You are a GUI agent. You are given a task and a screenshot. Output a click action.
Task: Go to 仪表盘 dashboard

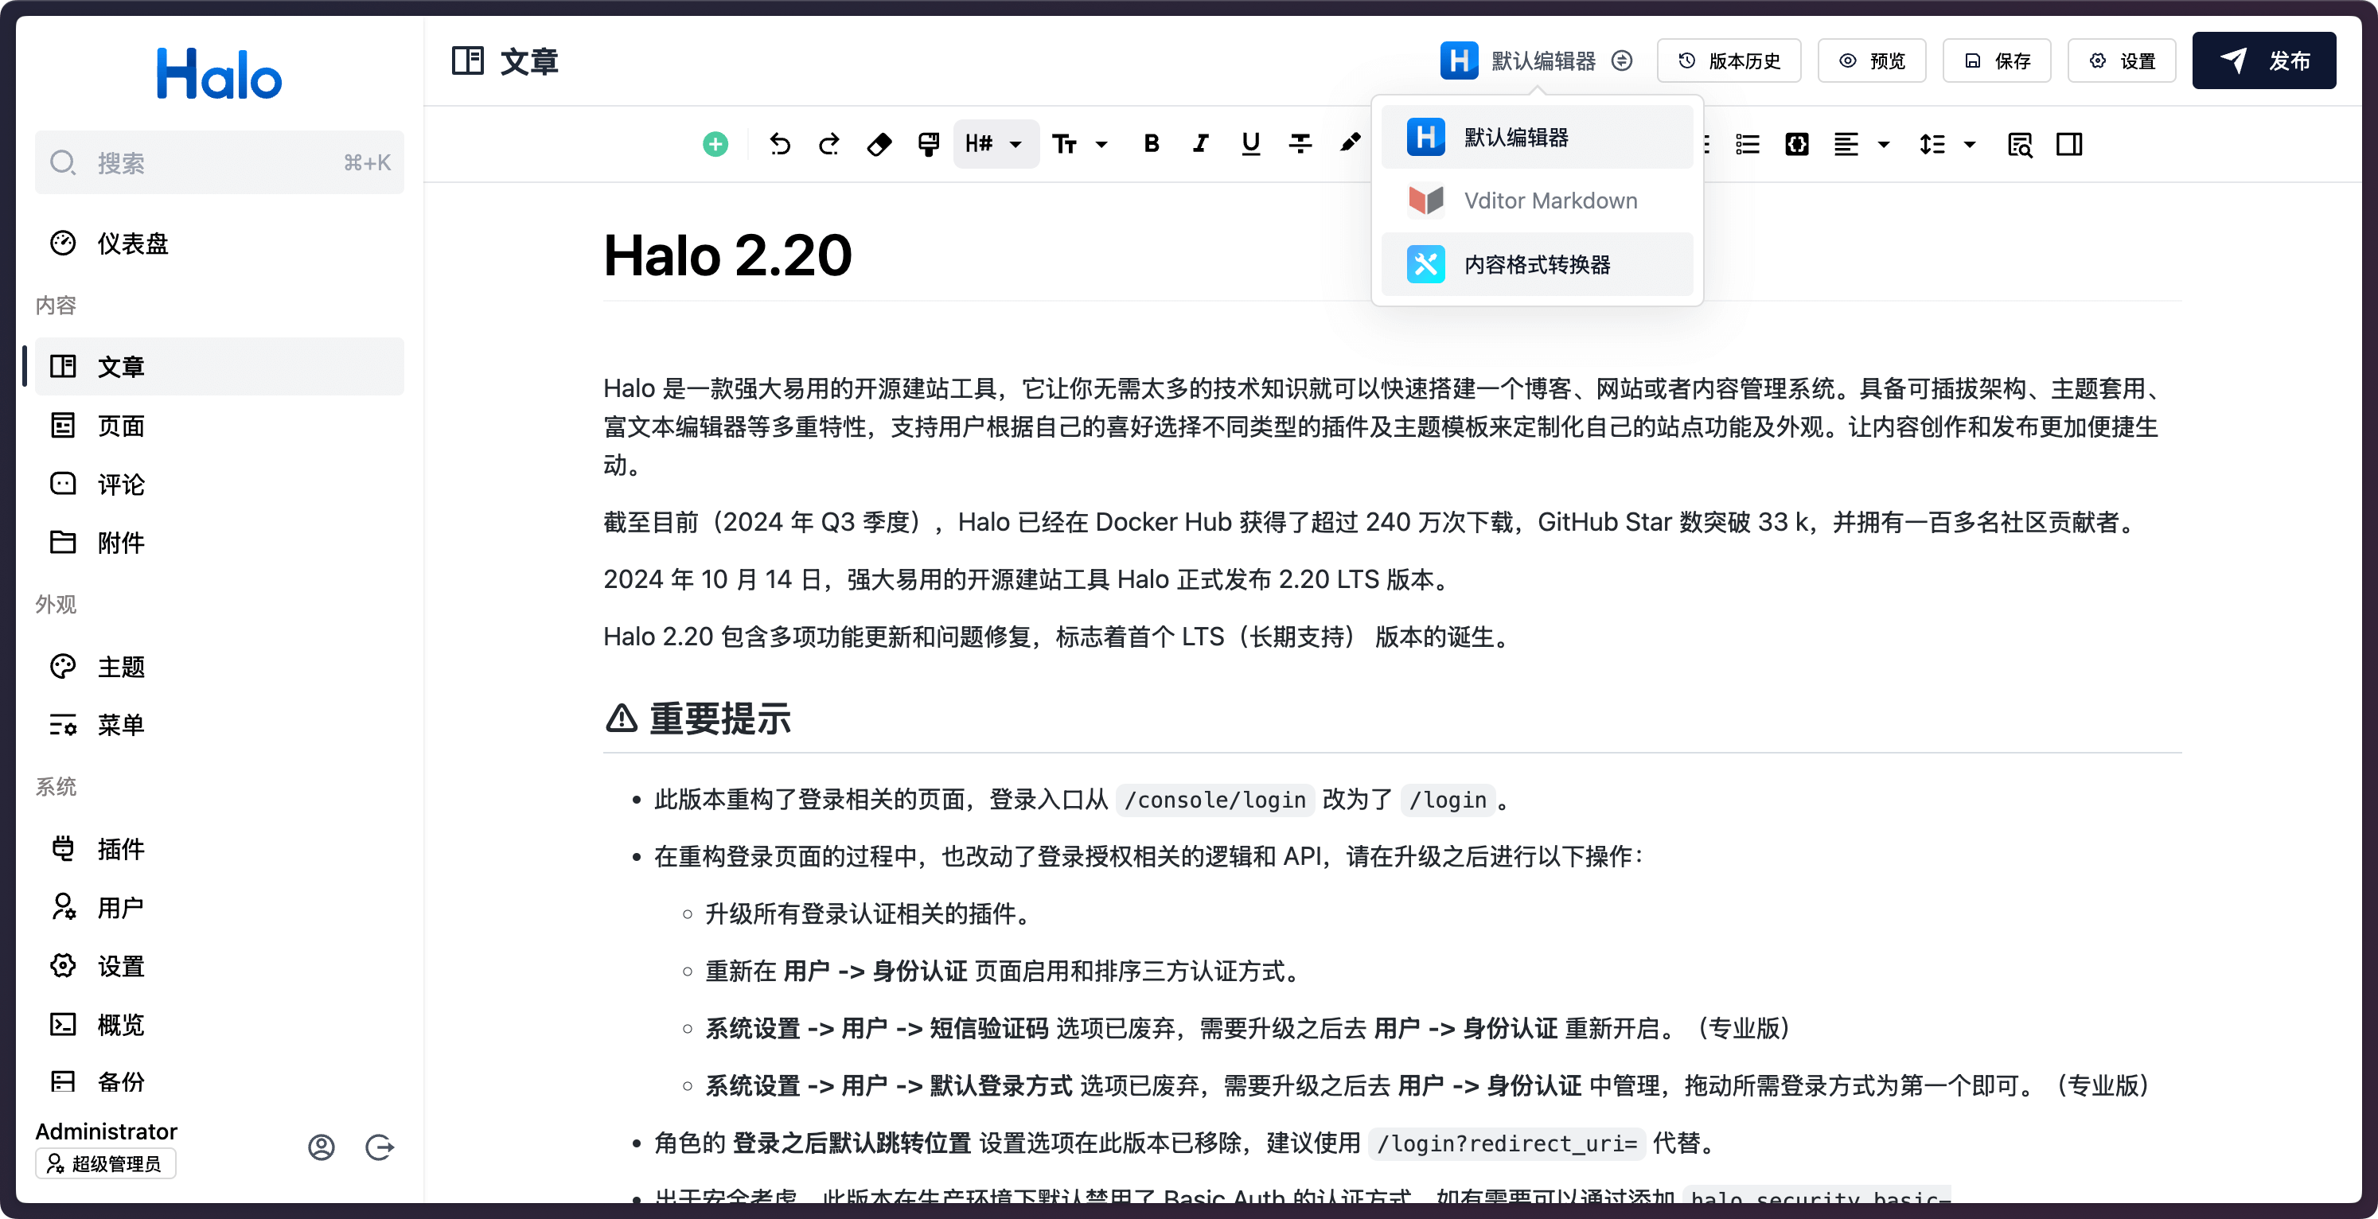coord(219,243)
